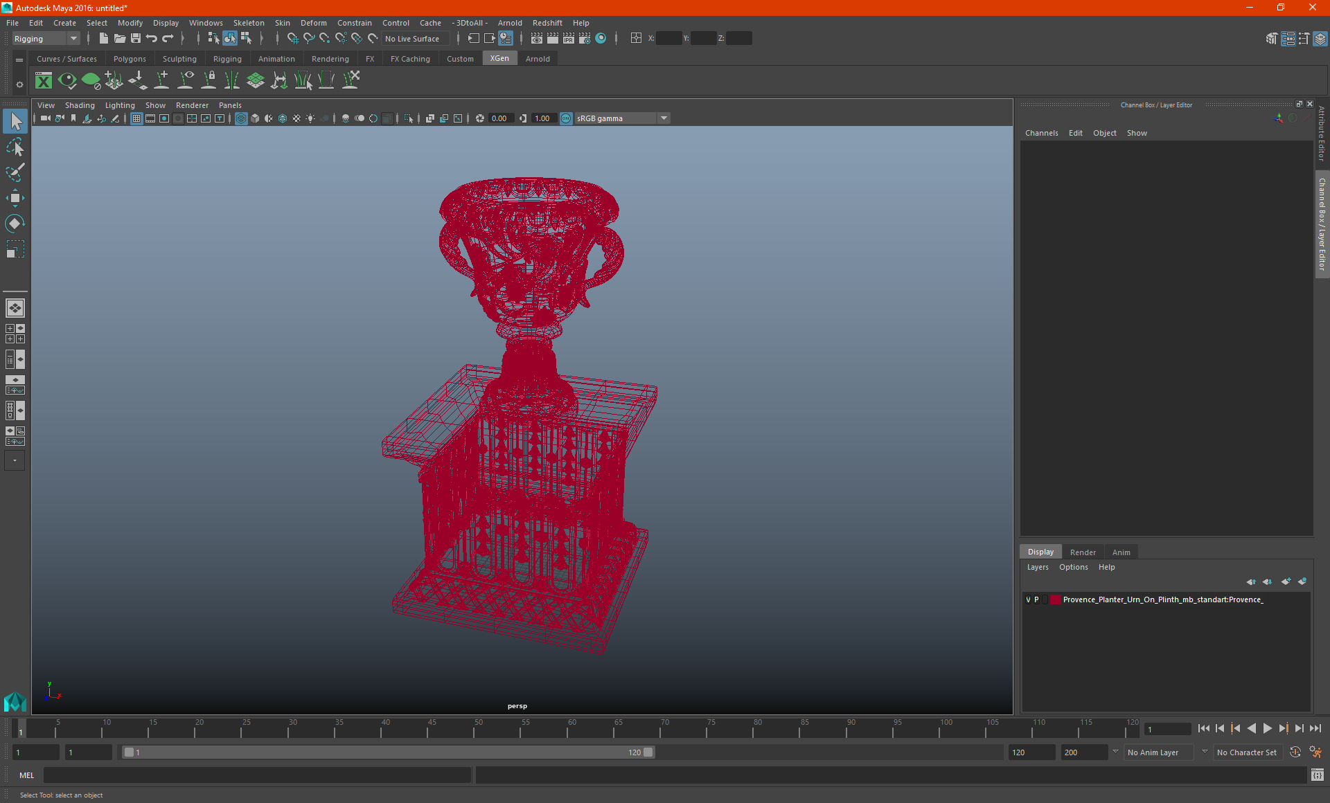Viewport: 1330px width, 803px height.
Task: Click XGen delete guides X icon
Action: (x=351, y=81)
